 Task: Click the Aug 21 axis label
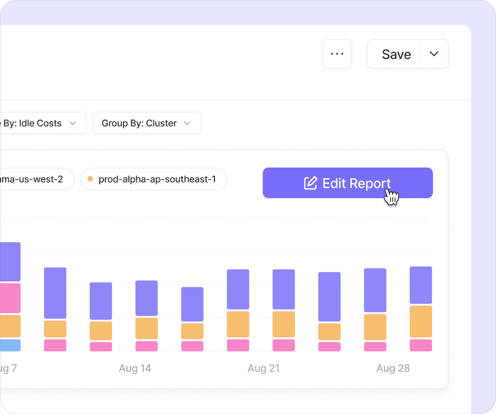(x=263, y=368)
